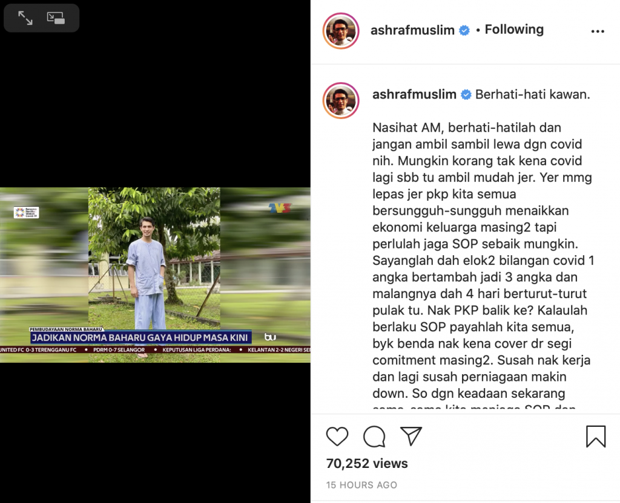The width and height of the screenshot is (620, 503).
Task: Like the post with the heart icon
Action: pyautogui.click(x=337, y=436)
